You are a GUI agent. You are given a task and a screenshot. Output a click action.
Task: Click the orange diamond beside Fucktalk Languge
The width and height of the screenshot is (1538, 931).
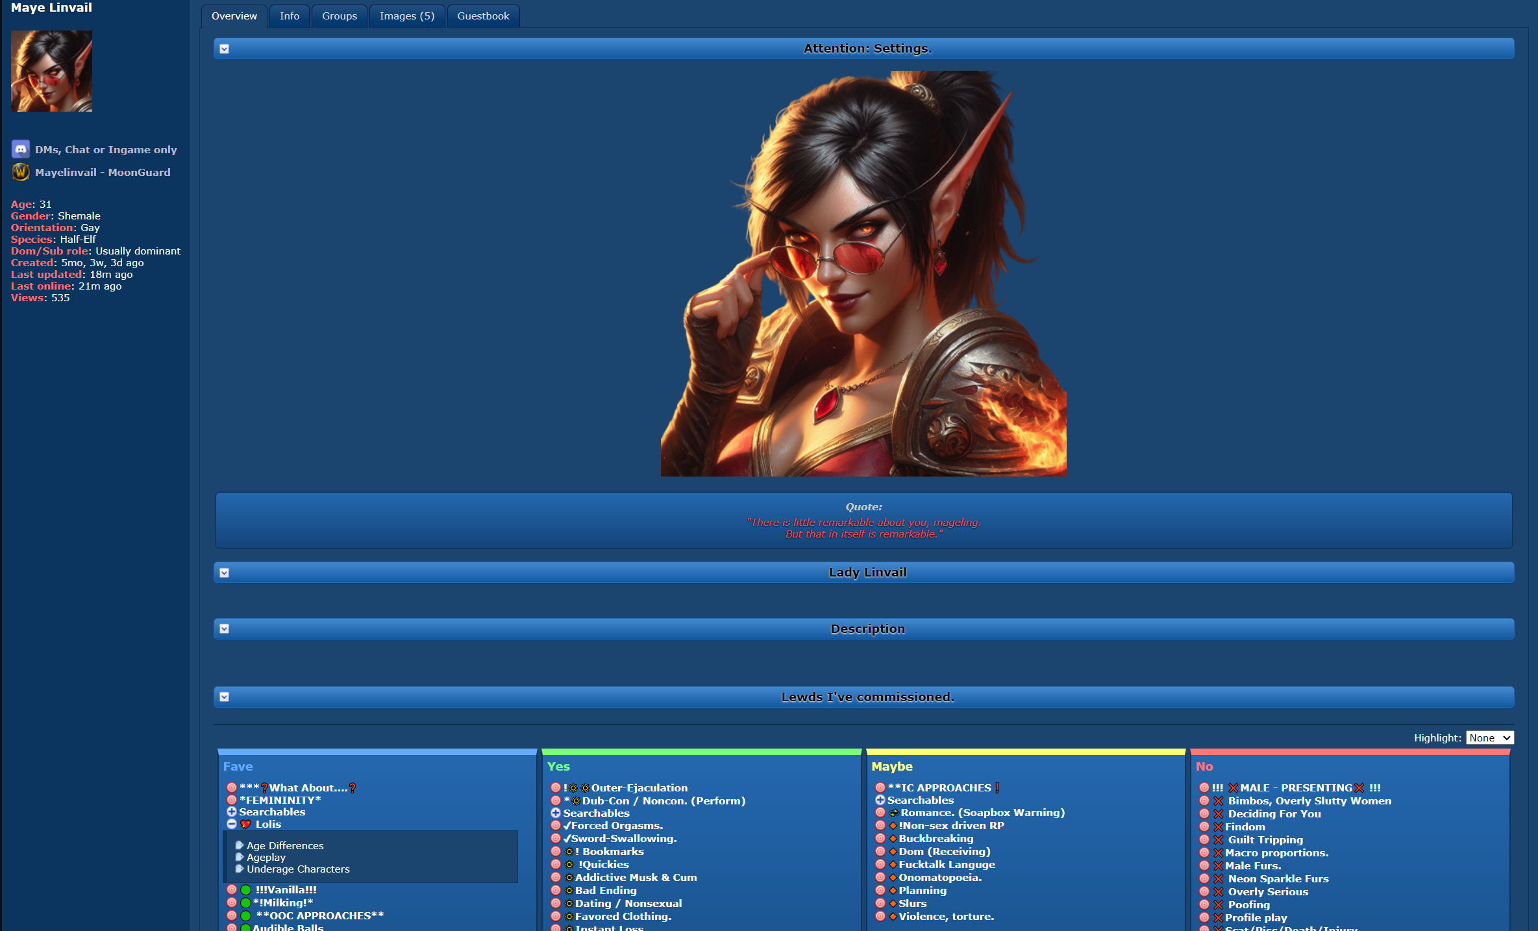[x=893, y=865]
